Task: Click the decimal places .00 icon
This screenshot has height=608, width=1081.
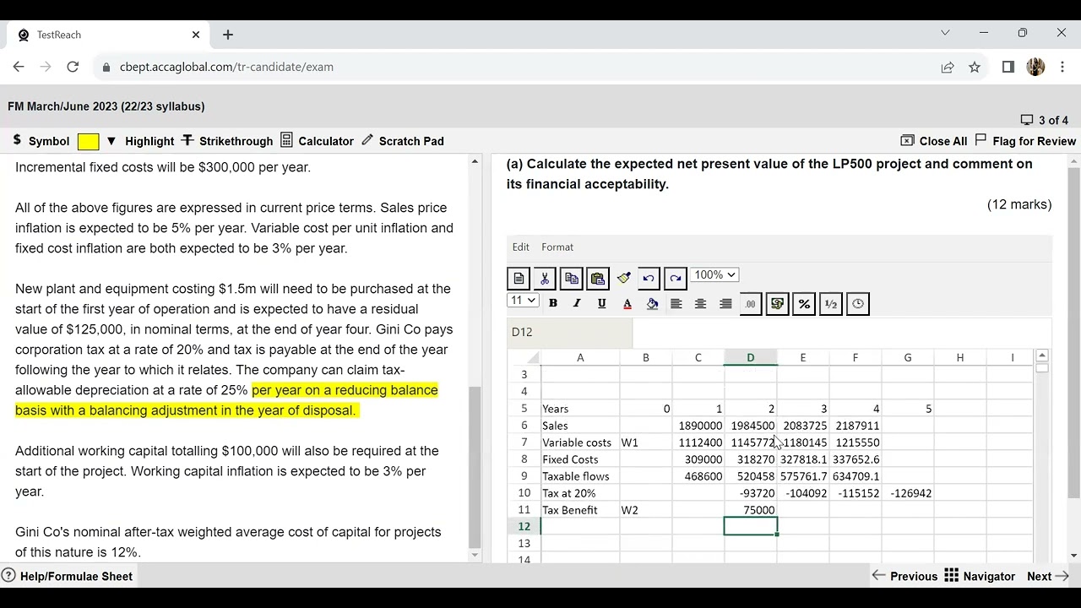Action: coord(750,304)
